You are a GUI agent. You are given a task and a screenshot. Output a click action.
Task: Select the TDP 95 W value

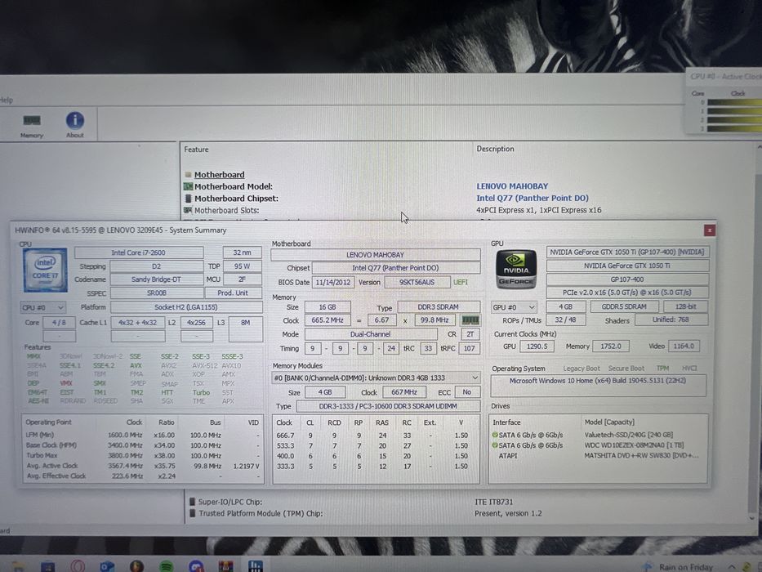pos(242,266)
